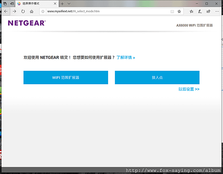
Task: Close the 选择操作模式 tab
Action: pyautogui.click(x=55, y=4)
